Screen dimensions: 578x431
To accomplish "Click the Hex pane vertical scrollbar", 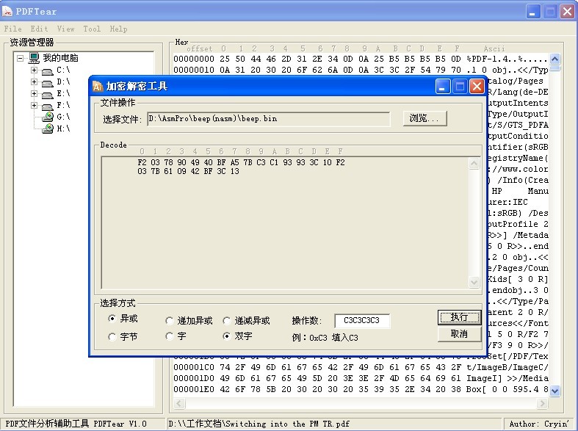I will pos(555,220).
